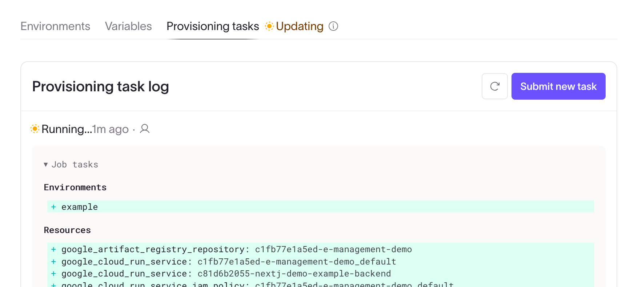Viewport: 634px width, 287px height.
Task: Open the Environments tab
Action: point(55,26)
